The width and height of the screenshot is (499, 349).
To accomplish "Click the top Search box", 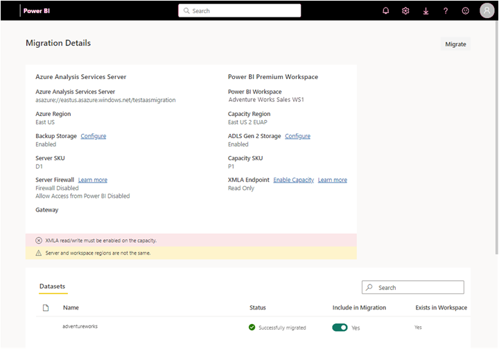I will [239, 11].
